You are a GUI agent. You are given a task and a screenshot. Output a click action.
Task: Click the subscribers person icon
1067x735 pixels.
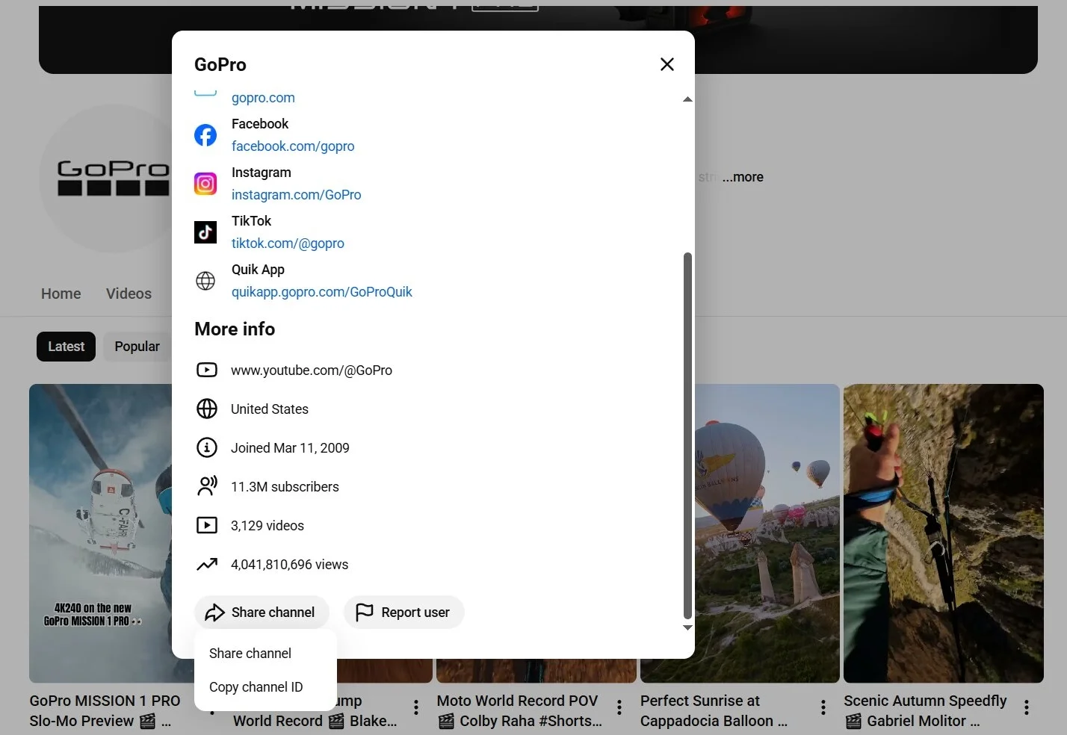click(x=207, y=486)
